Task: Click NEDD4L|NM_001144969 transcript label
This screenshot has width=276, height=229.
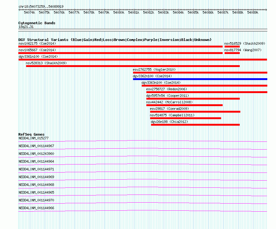Action: pyautogui.click(x=36, y=177)
